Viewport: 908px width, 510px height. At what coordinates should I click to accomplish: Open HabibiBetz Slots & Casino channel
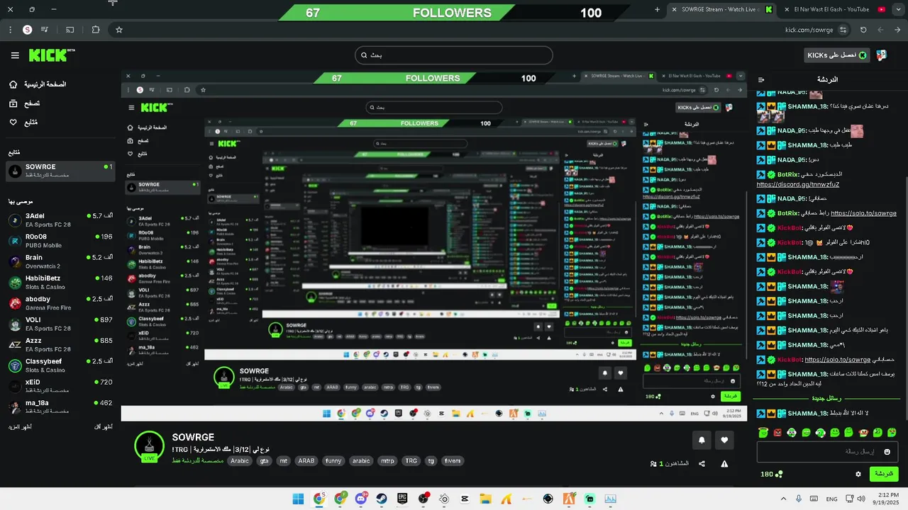pyautogui.click(x=60, y=282)
